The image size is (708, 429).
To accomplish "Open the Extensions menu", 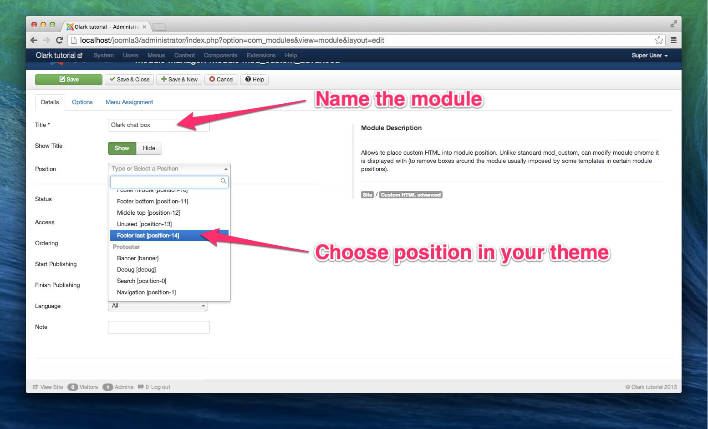I will click(x=261, y=56).
